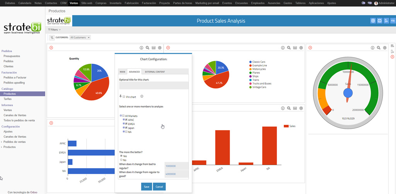Cancel the chart configuration dialog
The height and width of the screenshot is (194, 396).
pos(159,187)
